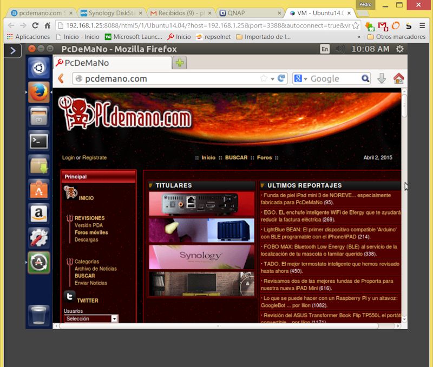The height and width of the screenshot is (367, 433).
Task: Open the LightBlue BEAN article
Action: [329, 233]
